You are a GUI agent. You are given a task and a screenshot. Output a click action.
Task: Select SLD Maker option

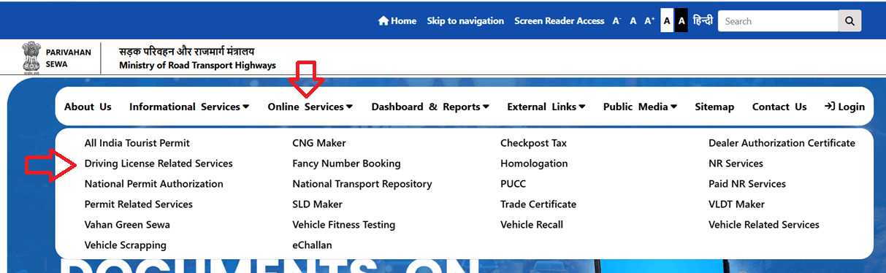point(317,204)
